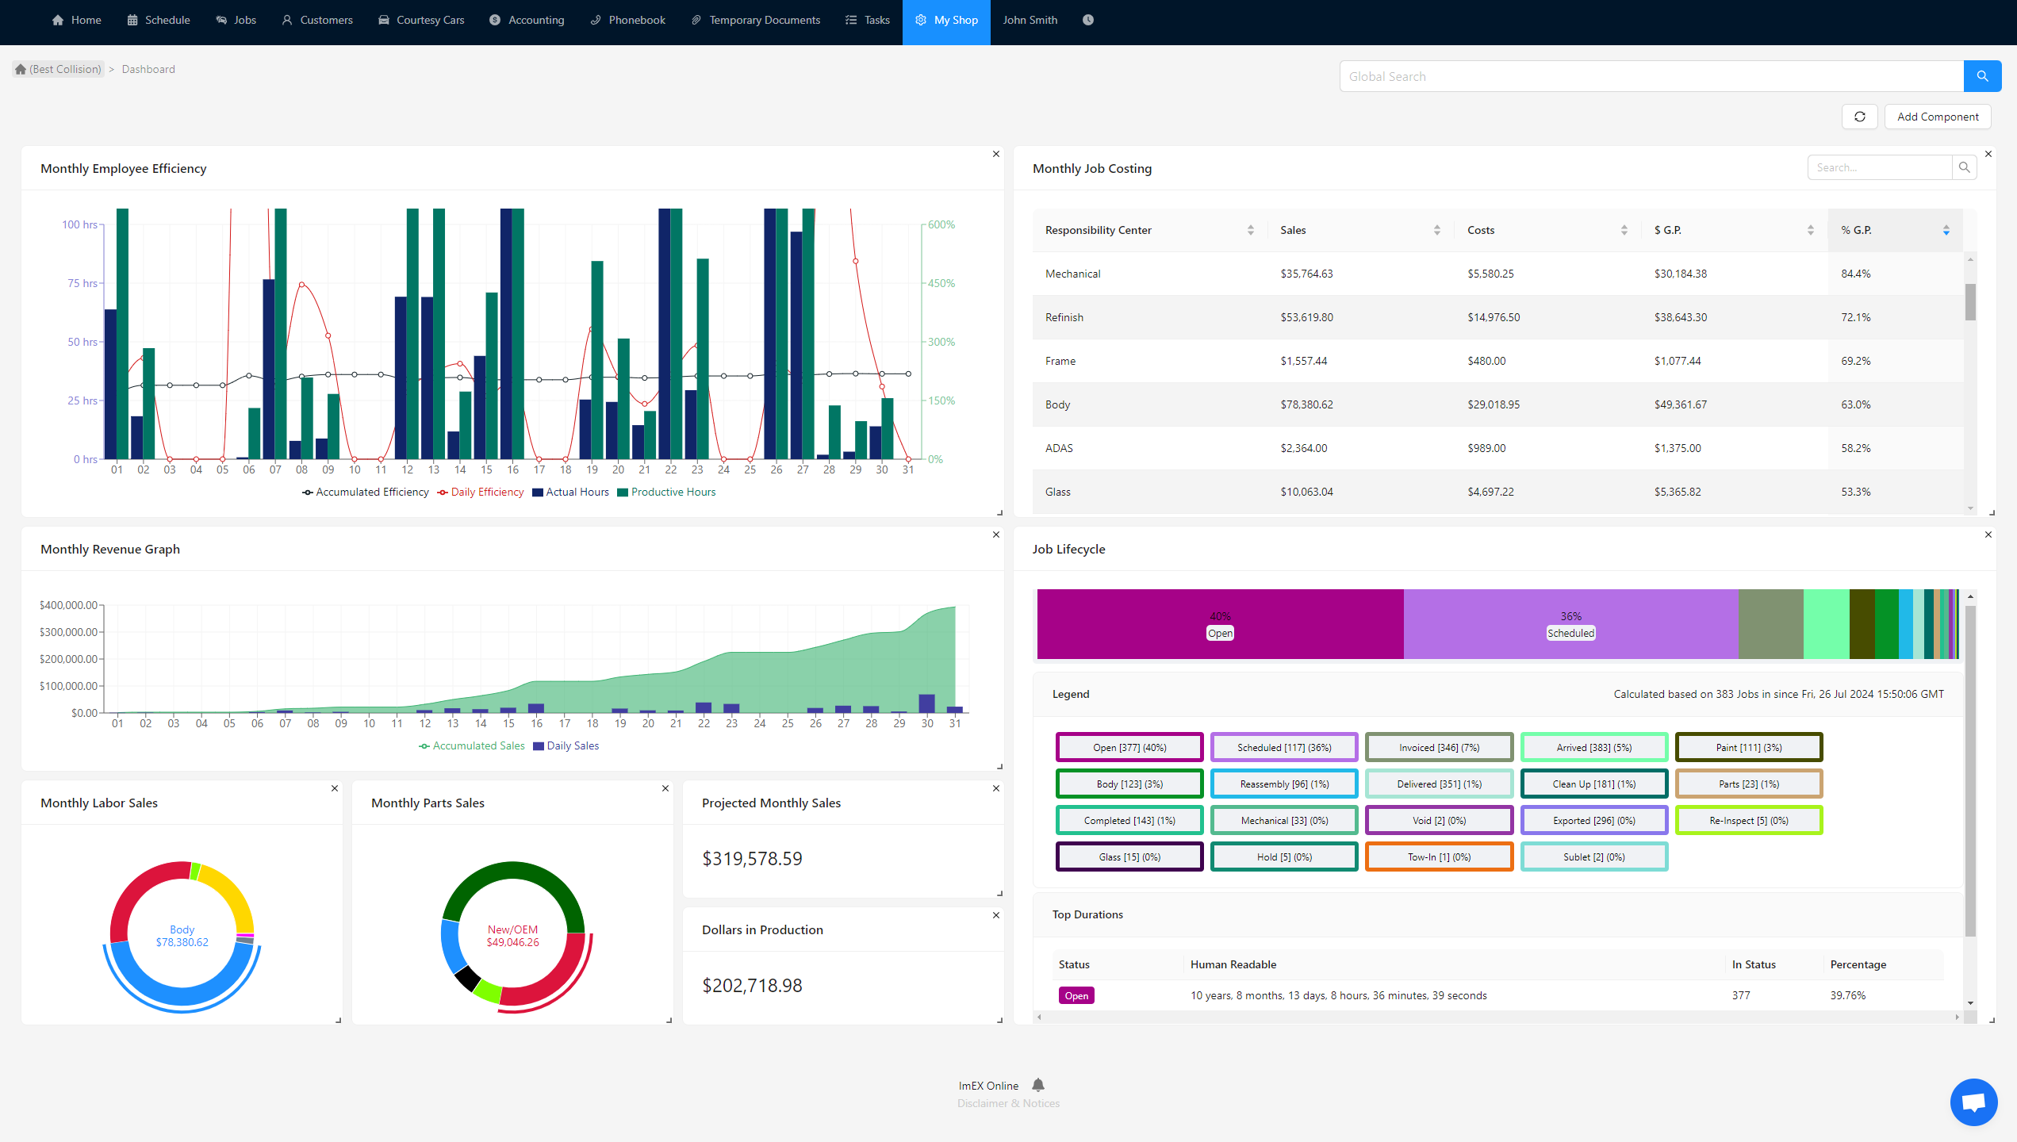Toggle the Paint status in the Job Lifecycle legend
2017x1142 pixels.
[1748, 746]
